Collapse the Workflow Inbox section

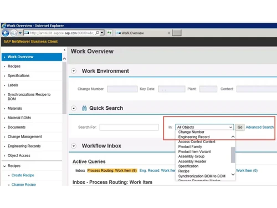tap(74, 146)
